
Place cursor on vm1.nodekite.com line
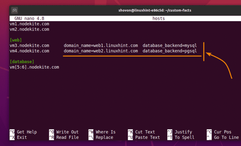coord(29,24)
